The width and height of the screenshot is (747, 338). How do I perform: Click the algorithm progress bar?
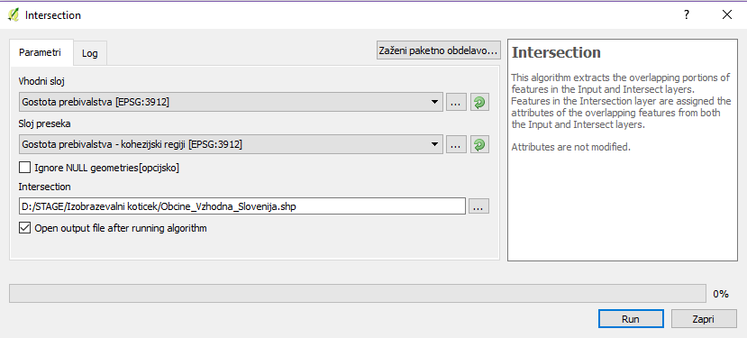[x=358, y=294]
